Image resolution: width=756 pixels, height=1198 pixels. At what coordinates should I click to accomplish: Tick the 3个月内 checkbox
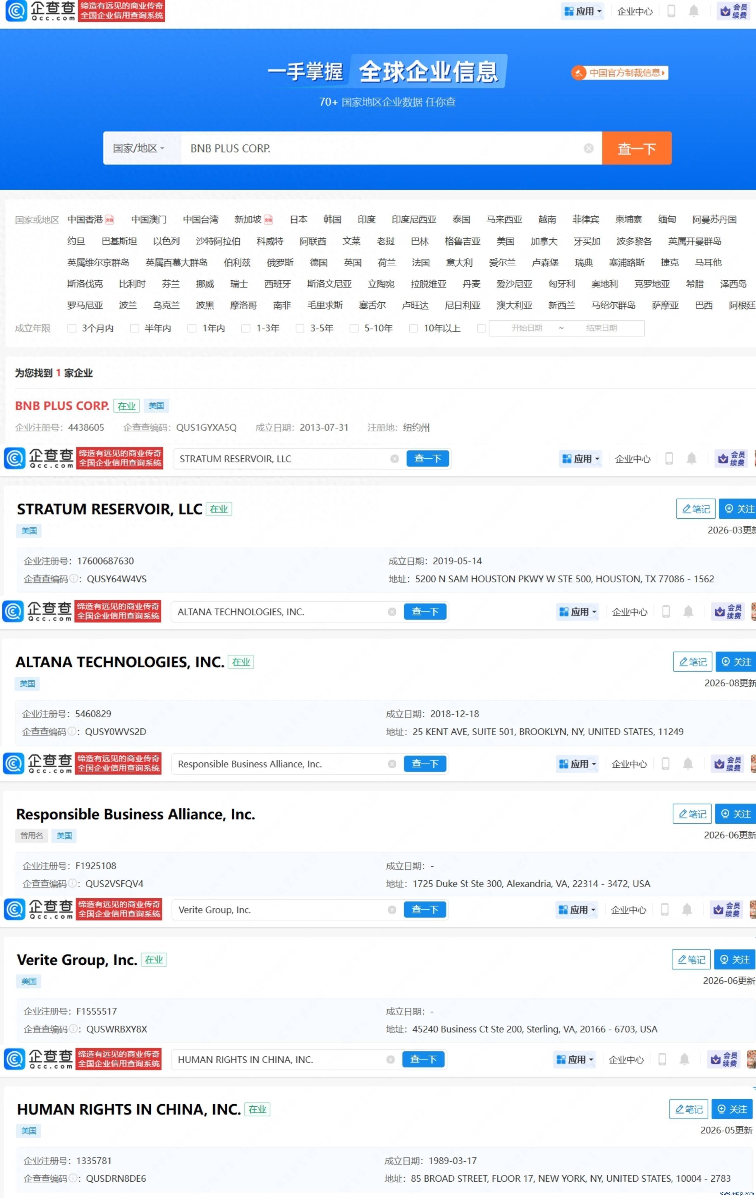72,328
